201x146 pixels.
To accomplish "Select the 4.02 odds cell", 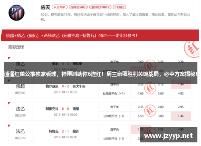I will [181, 94].
